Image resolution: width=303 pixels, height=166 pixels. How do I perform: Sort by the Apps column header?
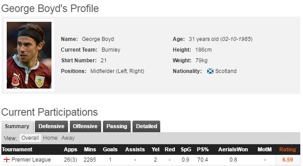[x=71, y=150]
